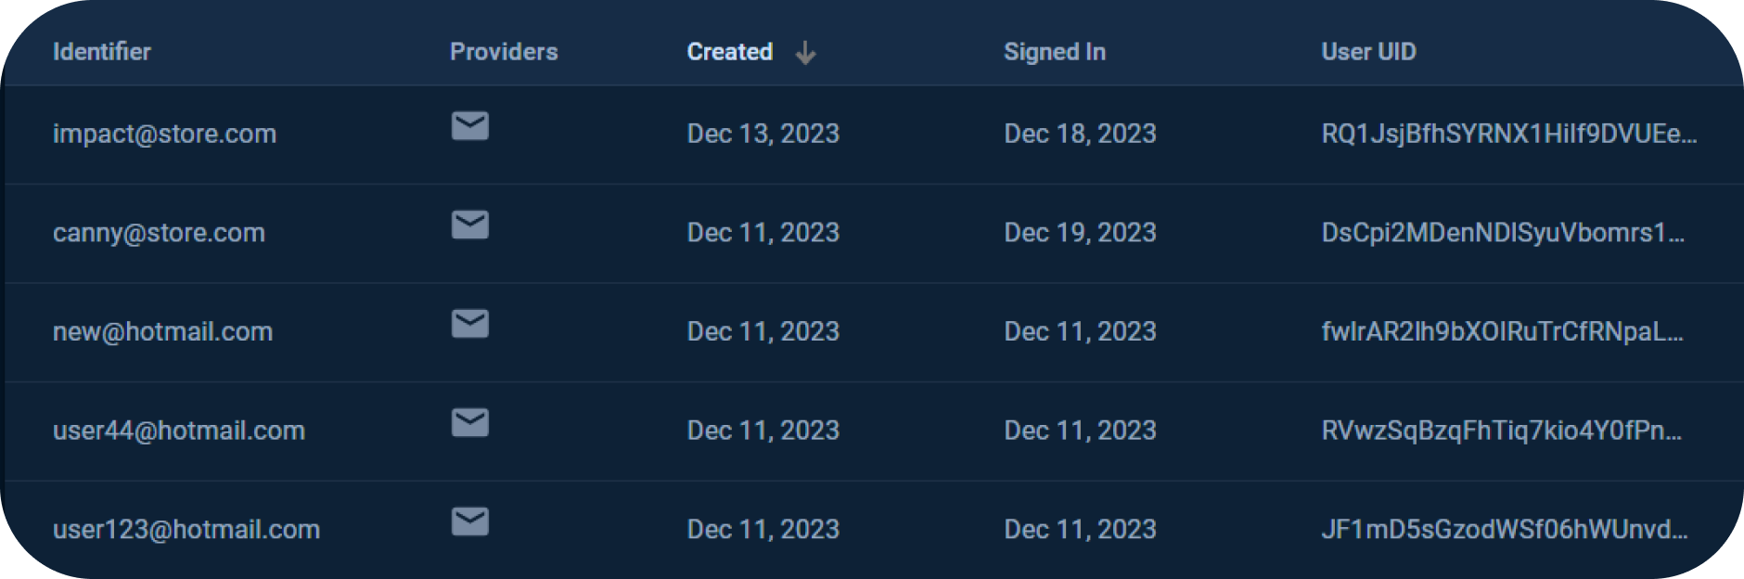
Task: Sort by the Created column header
Action: [730, 52]
